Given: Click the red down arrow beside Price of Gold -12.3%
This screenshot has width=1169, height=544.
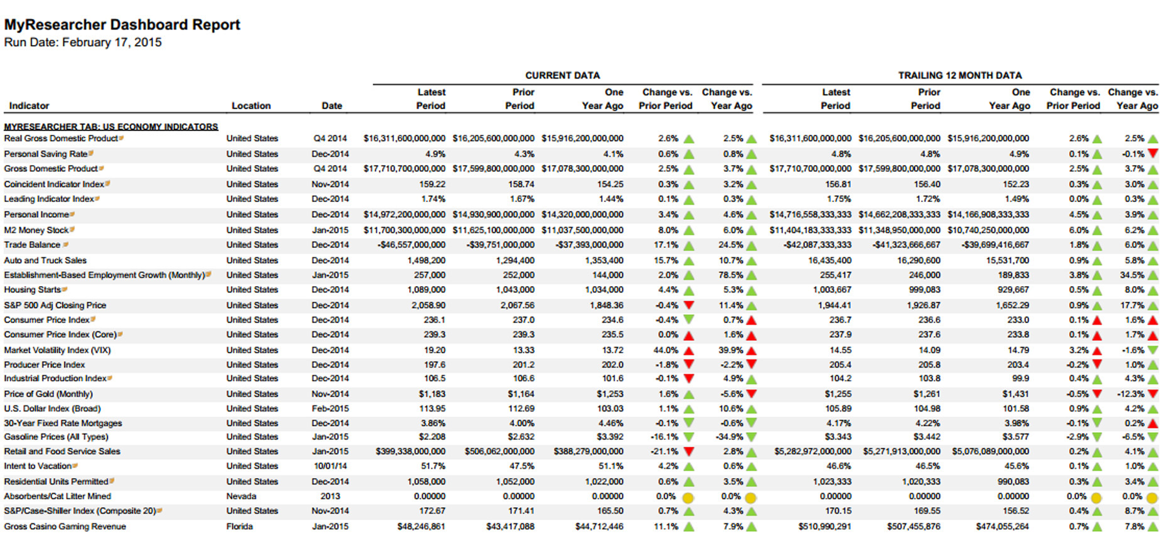Looking at the screenshot, I should click(x=1153, y=394).
